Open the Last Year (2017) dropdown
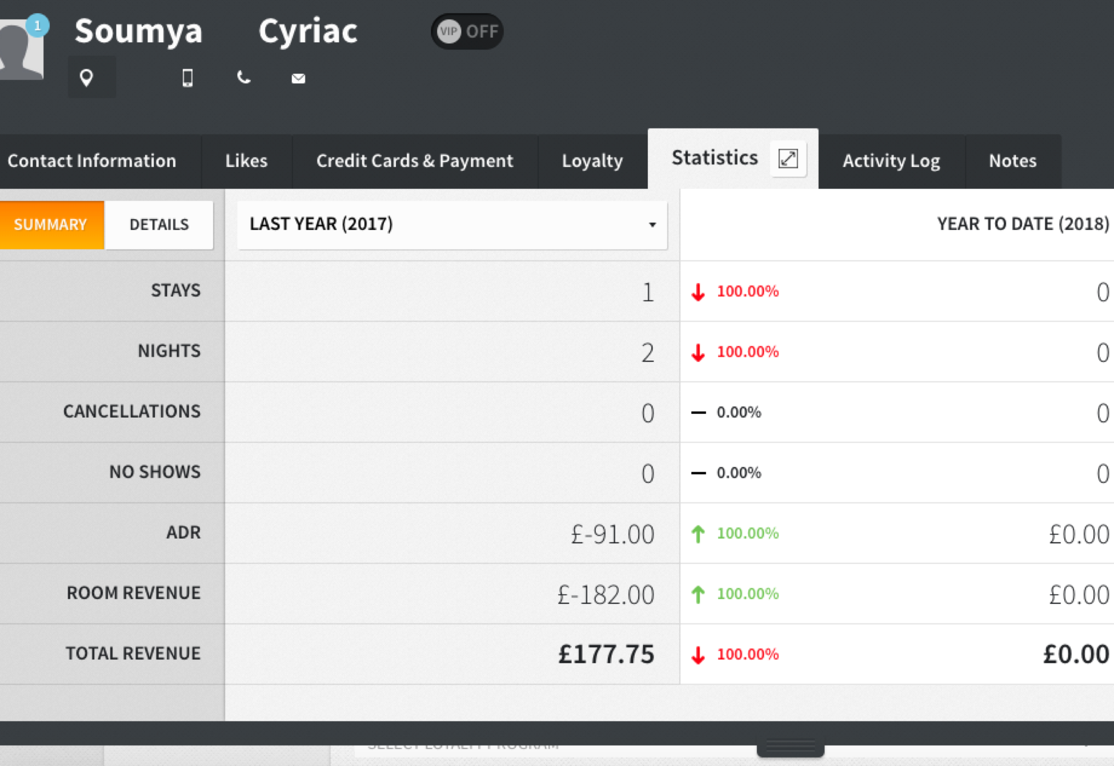 tap(451, 224)
